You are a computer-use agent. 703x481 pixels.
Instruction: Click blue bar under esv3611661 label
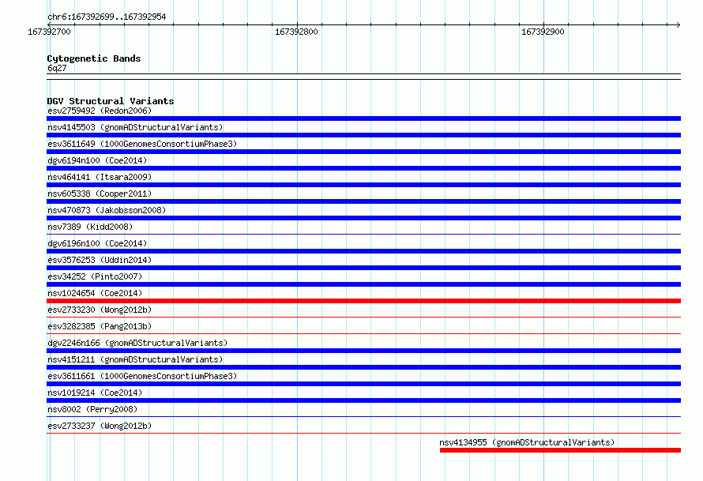(x=363, y=384)
